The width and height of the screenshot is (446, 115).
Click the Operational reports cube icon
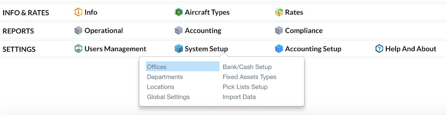click(78, 31)
